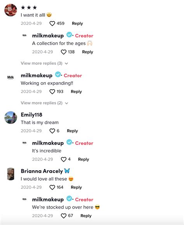This screenshot has height=225, width=184.
Task: Click verified badge beside "Working on expanding!!" author
Action: coord(58,74)
